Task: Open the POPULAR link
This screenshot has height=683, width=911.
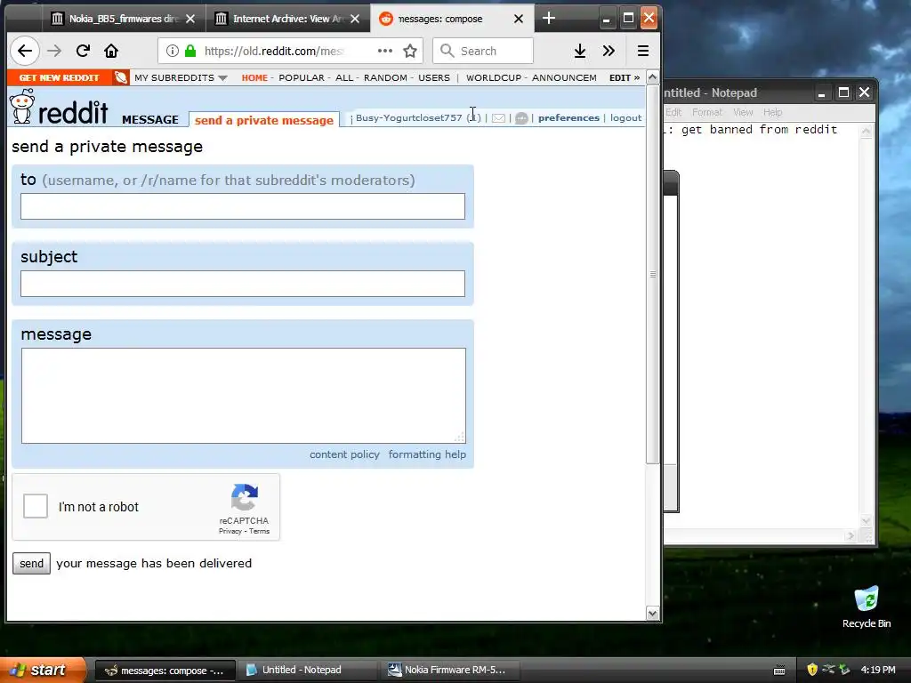Action: click(x=302, y=77)
